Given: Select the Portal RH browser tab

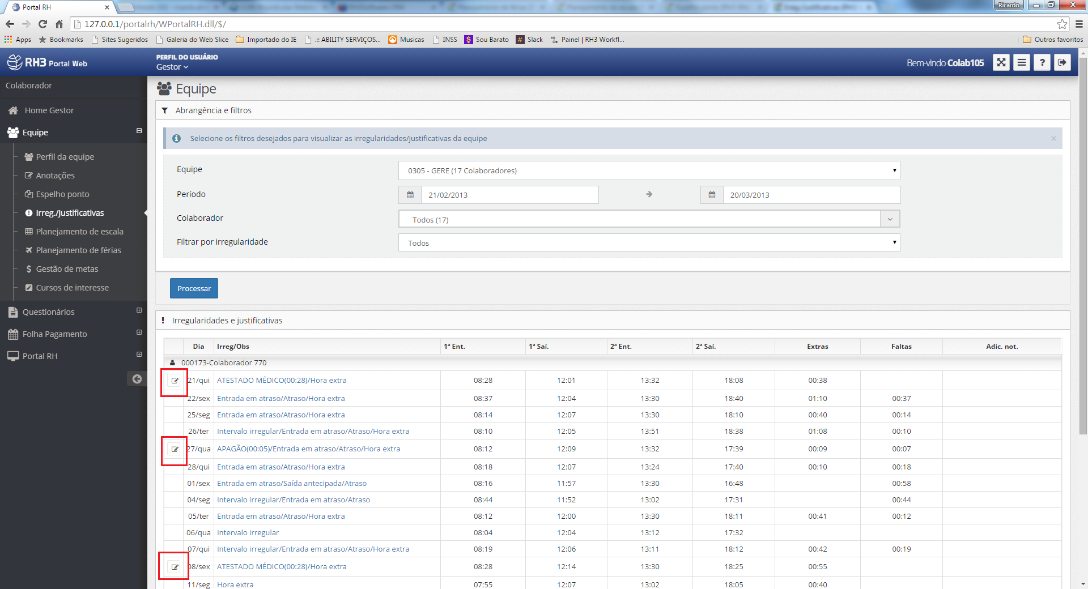Looking at the screenshot, I should coord(59,7).
